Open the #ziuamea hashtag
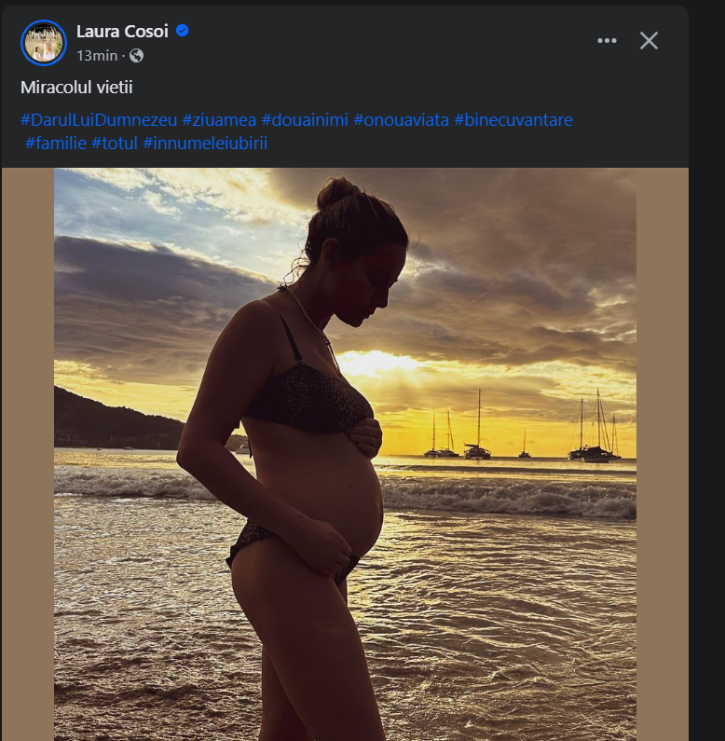Screen dimensions: 725x741 pyautogui.click(x=219, y=120)
